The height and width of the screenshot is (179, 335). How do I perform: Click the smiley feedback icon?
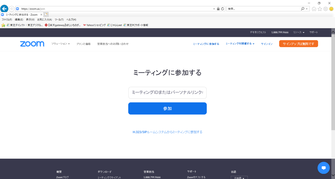(x=331, y=9)
